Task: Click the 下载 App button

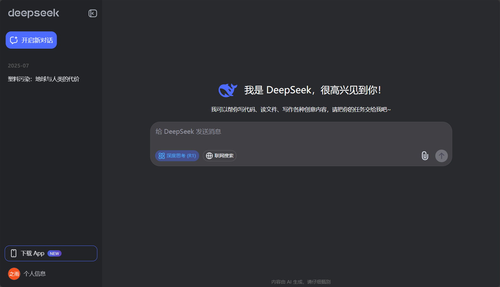Action: (51, 253)
